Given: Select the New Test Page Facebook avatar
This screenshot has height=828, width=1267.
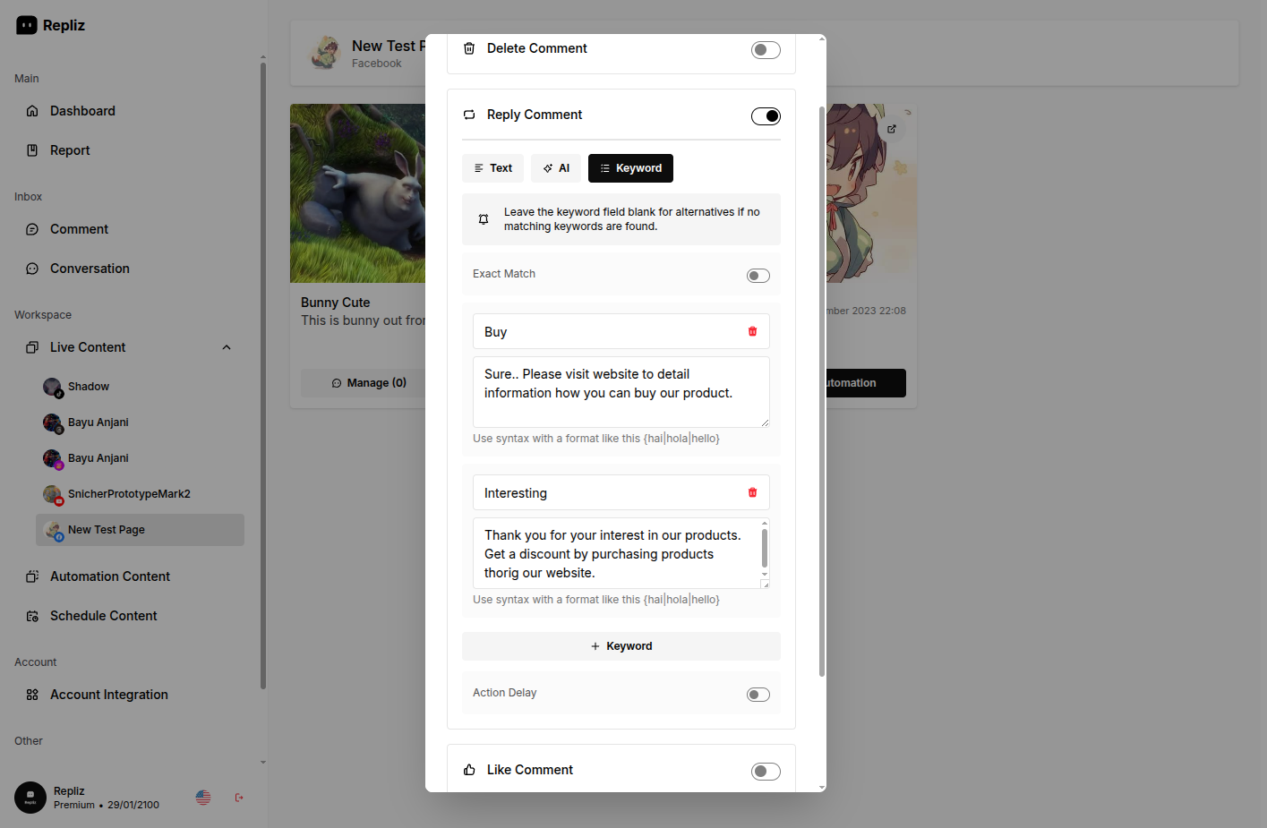Looking at the screenshot, I should pos(53,530).
